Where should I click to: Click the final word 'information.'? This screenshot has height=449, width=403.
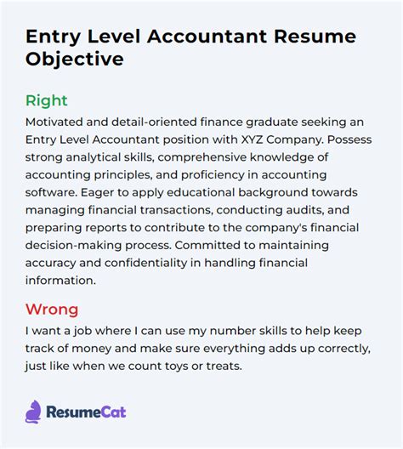pos(60,281)
